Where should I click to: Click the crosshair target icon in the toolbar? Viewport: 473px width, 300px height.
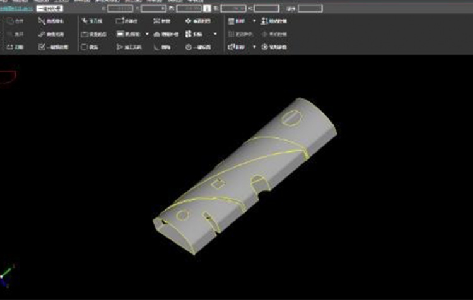point(189,21)
